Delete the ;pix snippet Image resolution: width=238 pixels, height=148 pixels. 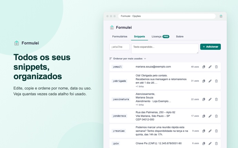point(217,143)
